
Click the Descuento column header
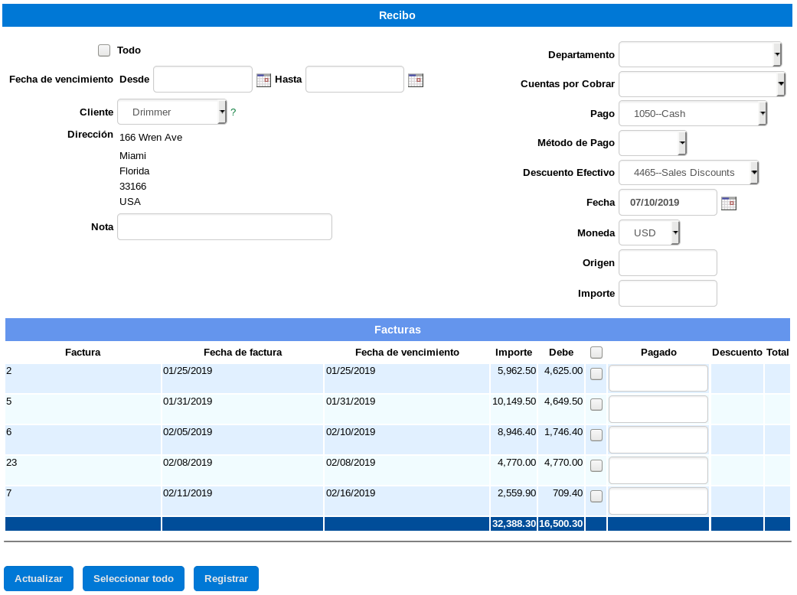pos(737,353)
